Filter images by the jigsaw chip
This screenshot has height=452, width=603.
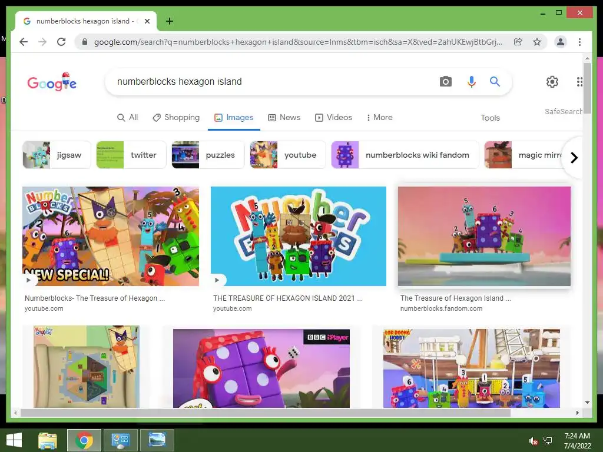point(57,155)
